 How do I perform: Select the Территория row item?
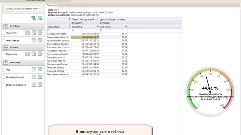11,54
